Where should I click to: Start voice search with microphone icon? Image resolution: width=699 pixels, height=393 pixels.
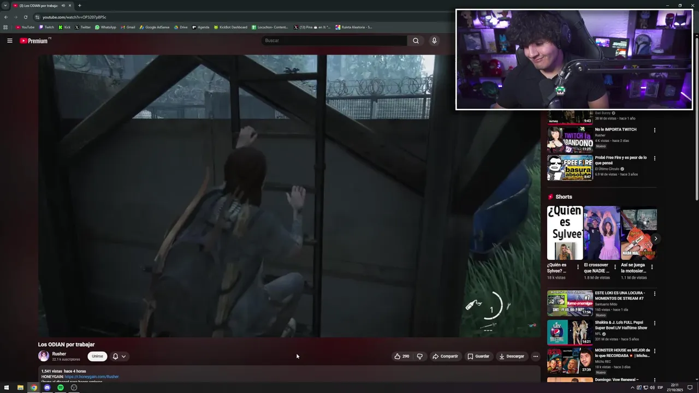point(434,40)
